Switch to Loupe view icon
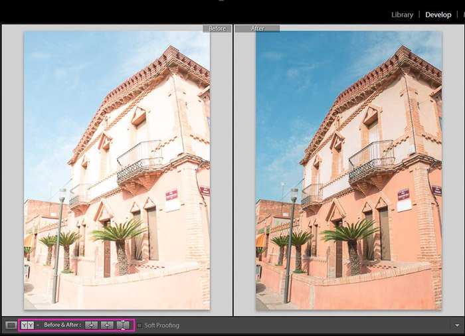Screen dimensions: 465x336 [11, 325]
